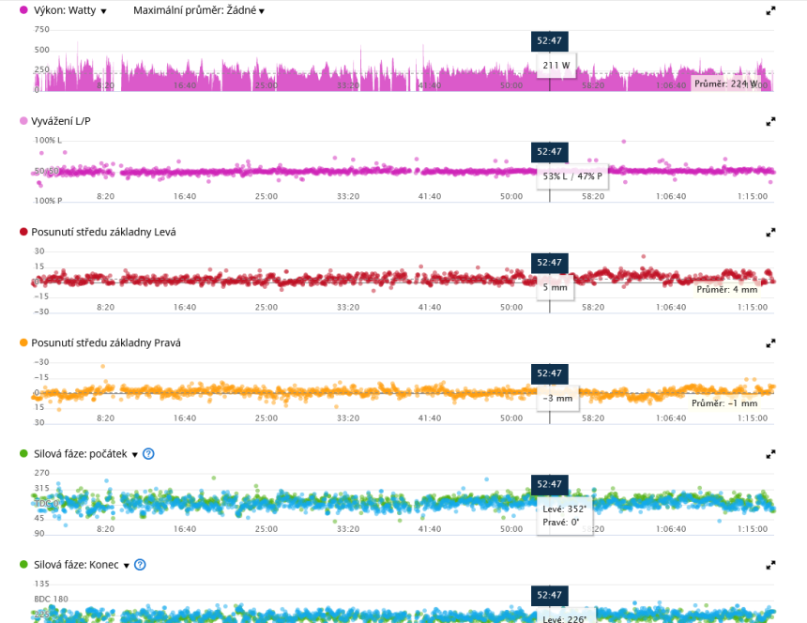Screen dimensions: 807x623
Task: Click 16:40 on Silová fáze: počátek time axis
Action: click(184, 529)
